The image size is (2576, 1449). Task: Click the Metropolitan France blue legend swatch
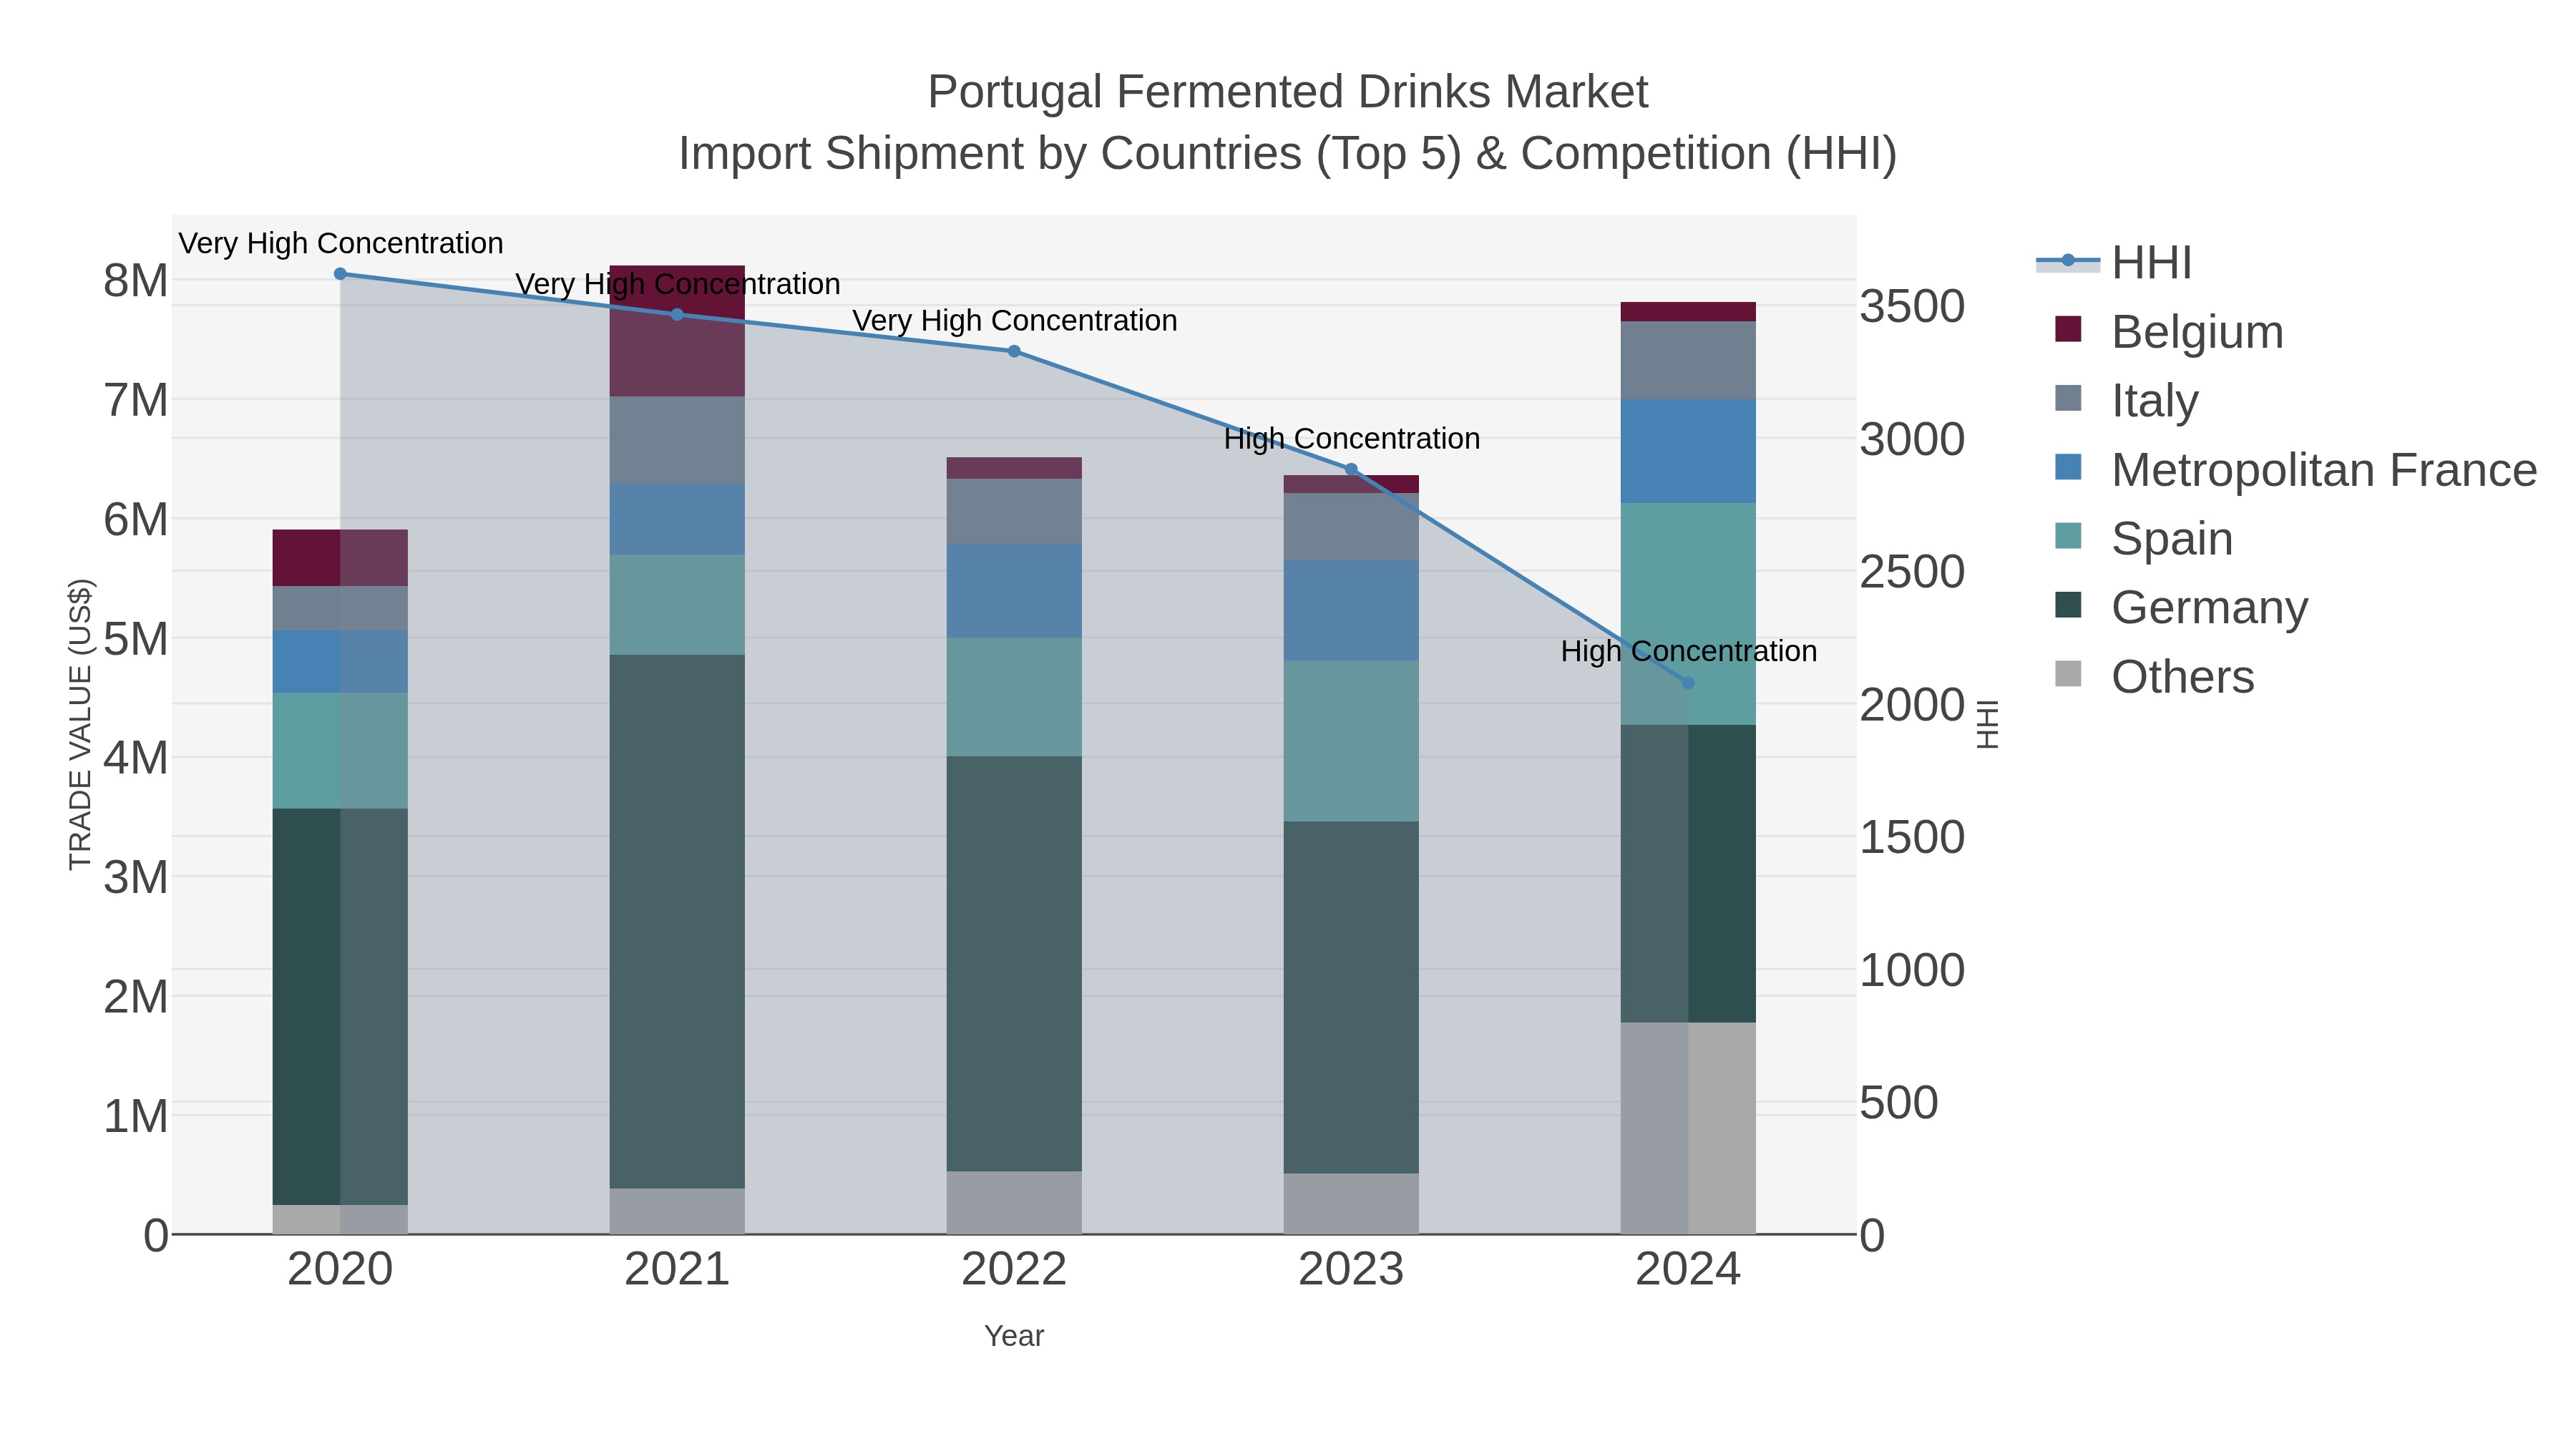(x=2068, y=467)
